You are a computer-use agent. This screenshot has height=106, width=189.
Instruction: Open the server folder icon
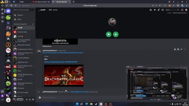(x=8, y=23)
